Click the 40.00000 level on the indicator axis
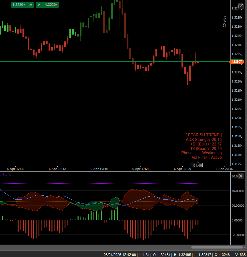This screenshot has height=257, width=247. click(237, 191)
